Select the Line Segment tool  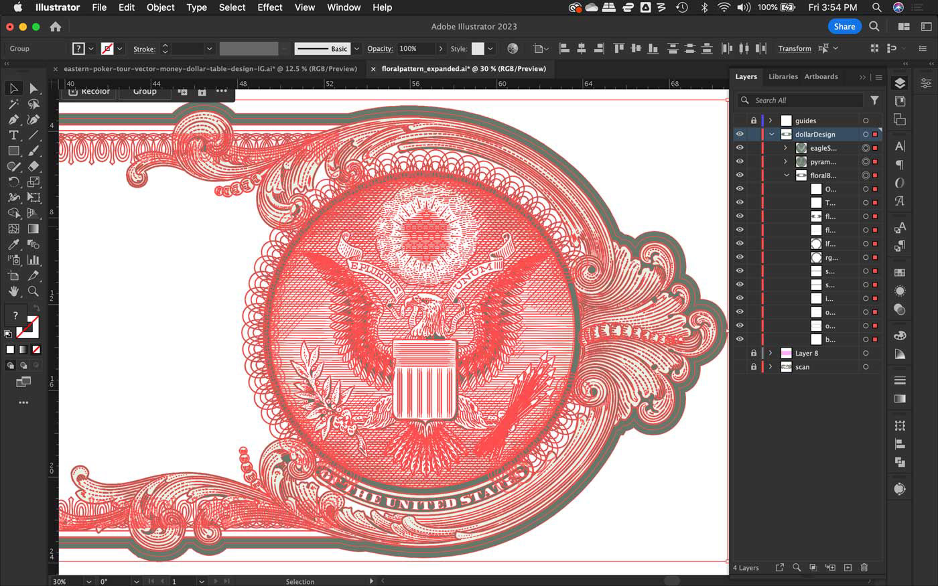tap(33, 135)
